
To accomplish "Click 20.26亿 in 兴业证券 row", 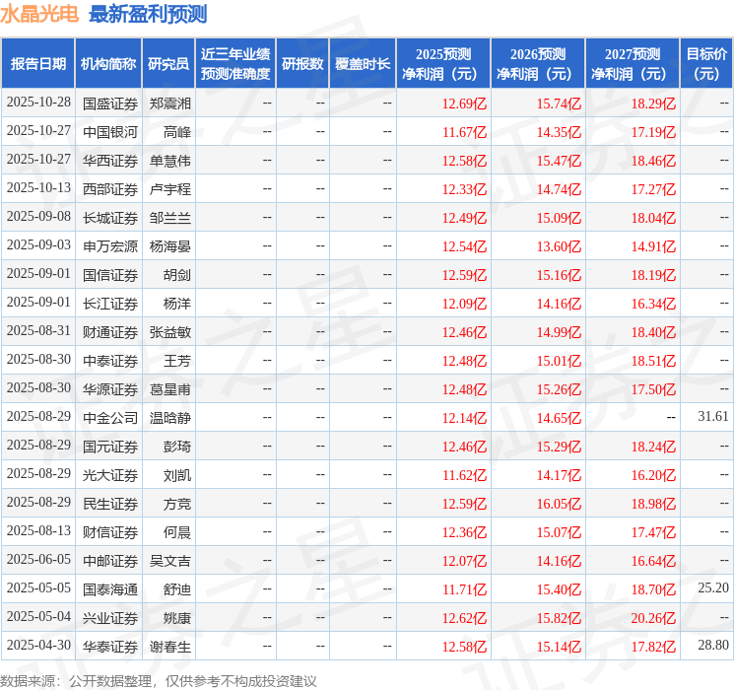I will point(653,618).
